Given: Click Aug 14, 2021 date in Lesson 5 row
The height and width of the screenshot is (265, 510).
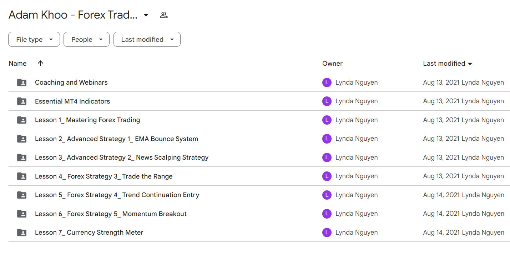Looking at the screenshot, I should pyautogui.click(x=441, y=195).
